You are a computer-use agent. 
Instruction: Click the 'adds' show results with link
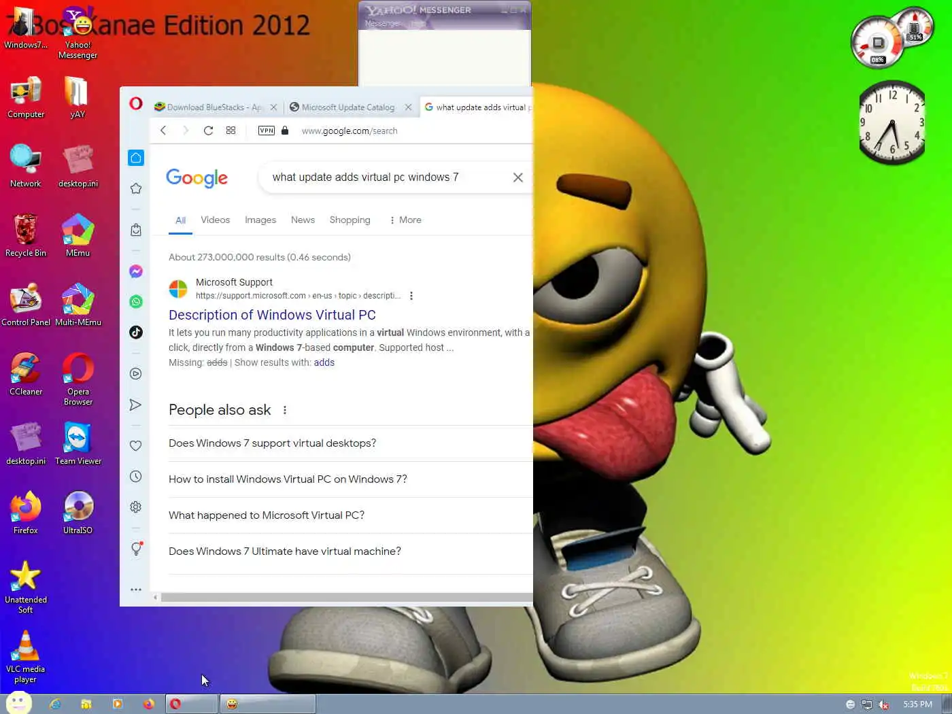click(324, 362)
